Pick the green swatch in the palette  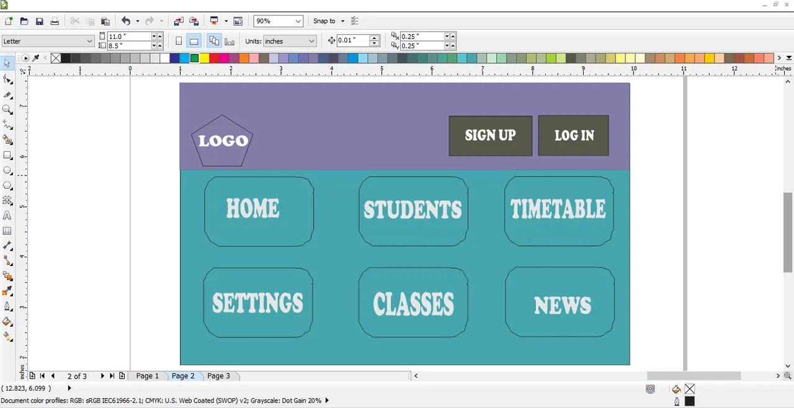pyautogui.click(x=194, y=58)
